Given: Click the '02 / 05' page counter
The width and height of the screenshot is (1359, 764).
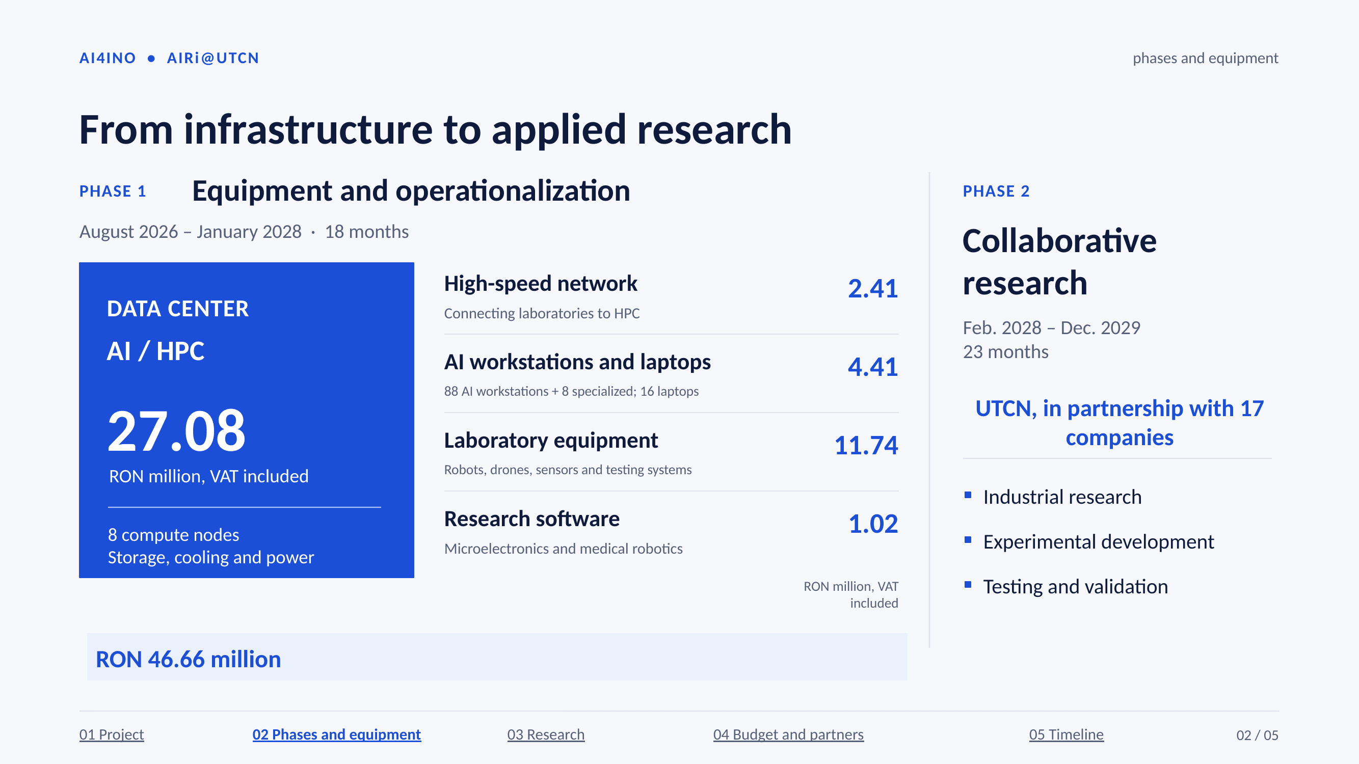Looking at the screenshot, I should pyautogui.click(x=1257, y=735).
